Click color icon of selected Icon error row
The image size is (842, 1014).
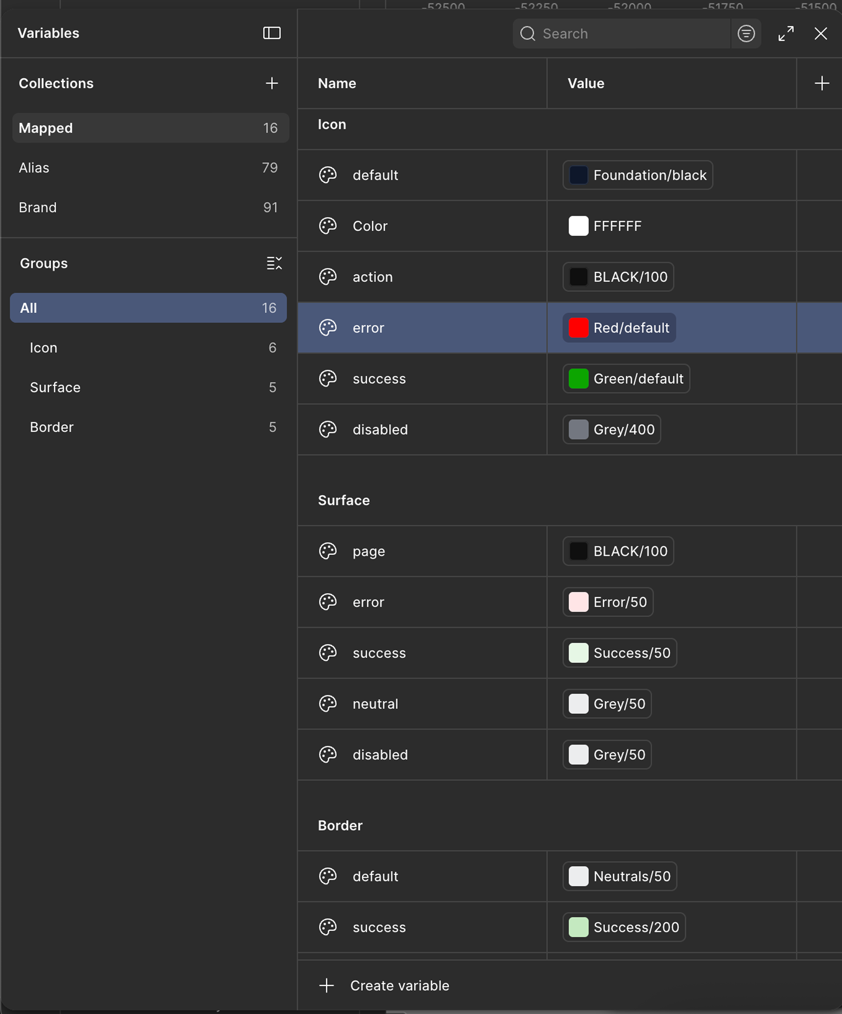[327, 327]
